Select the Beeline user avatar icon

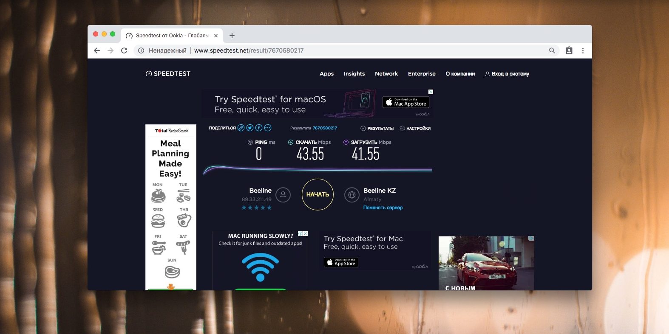coord(283,195)
